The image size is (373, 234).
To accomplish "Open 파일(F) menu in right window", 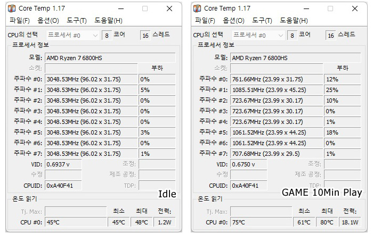I will click(205, 20).
